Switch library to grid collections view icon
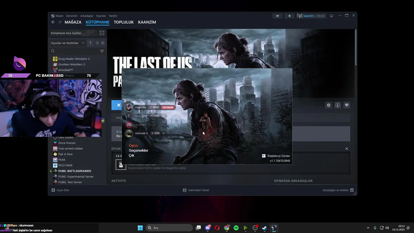The image size is (414, 233). tap(102, 33)
